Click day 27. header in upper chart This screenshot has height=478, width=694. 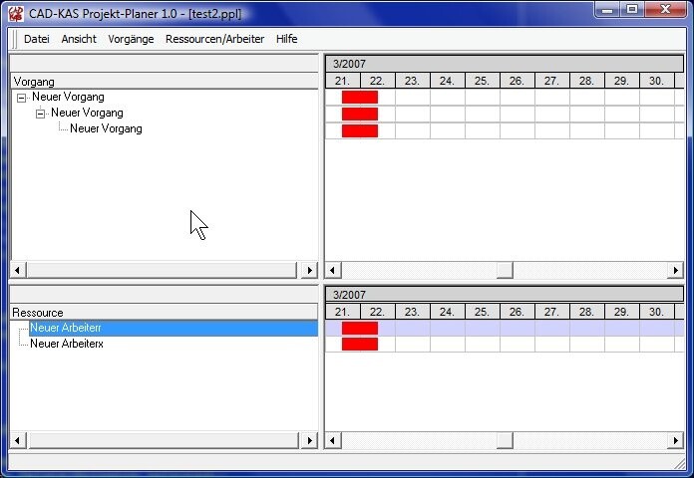tap(552, 81)
